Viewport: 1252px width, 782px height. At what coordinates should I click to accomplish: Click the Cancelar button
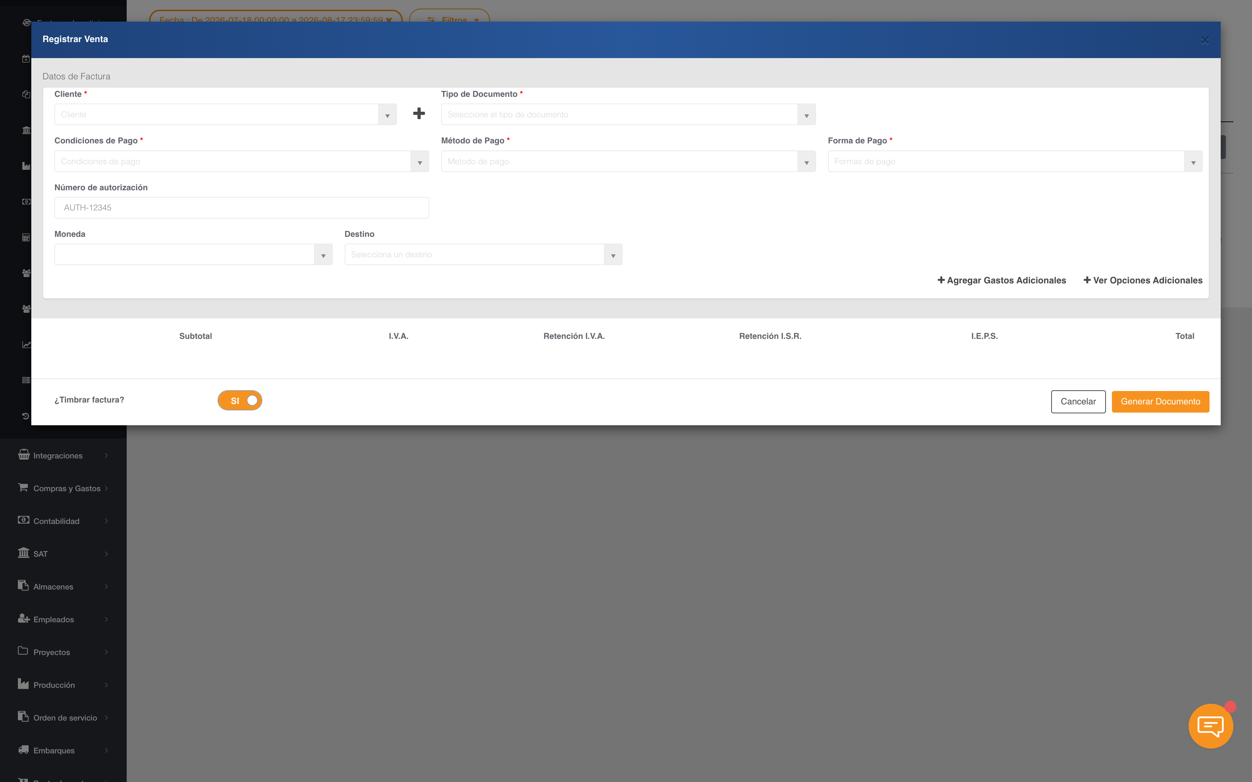coord(1078,401)
